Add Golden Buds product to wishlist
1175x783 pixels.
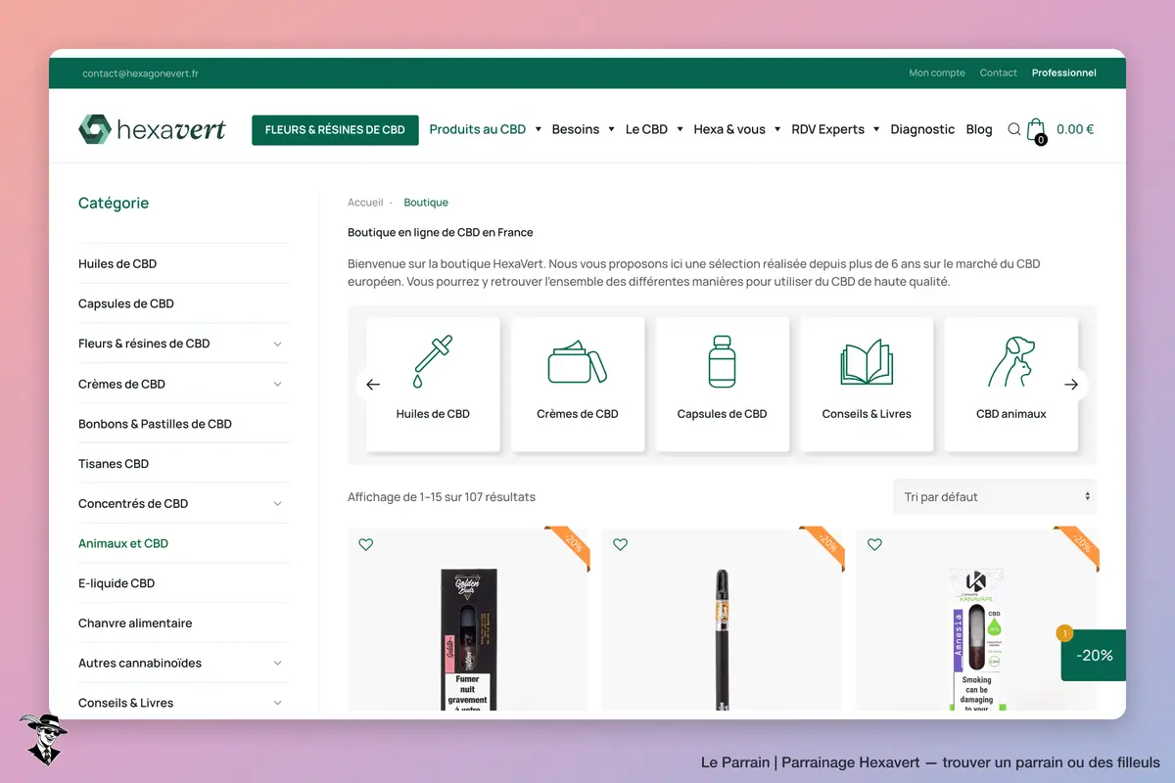tap(366, 545)
